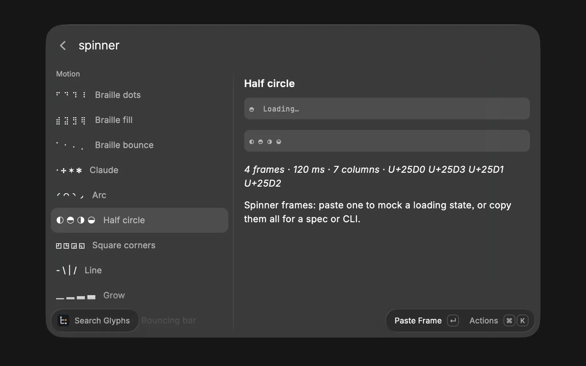Click the Half circle row's glyph preview
Viewport: 586px width, 366px height.
coord(76,220)
